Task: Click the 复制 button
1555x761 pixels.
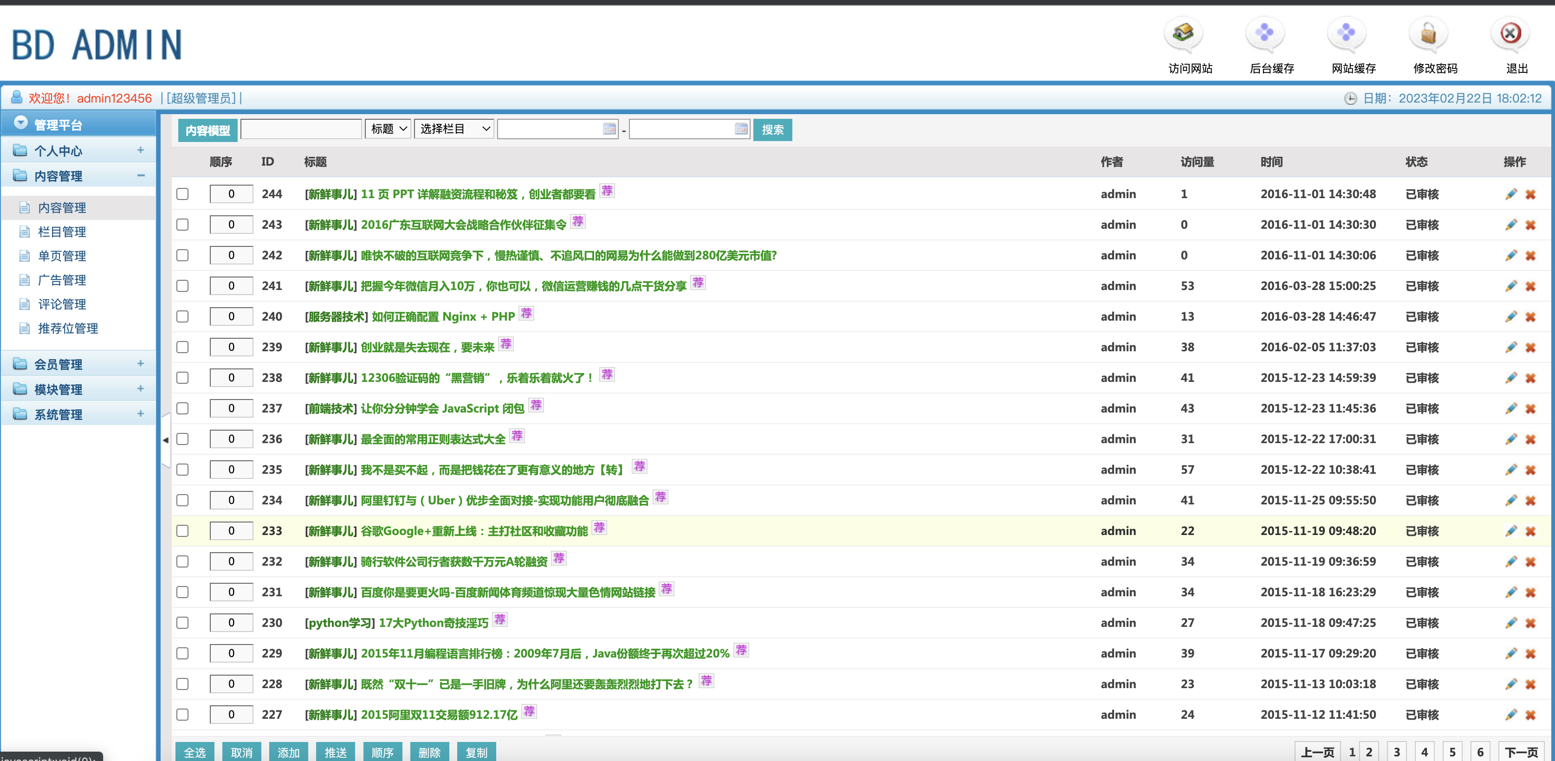Action: tap(476, 752)
